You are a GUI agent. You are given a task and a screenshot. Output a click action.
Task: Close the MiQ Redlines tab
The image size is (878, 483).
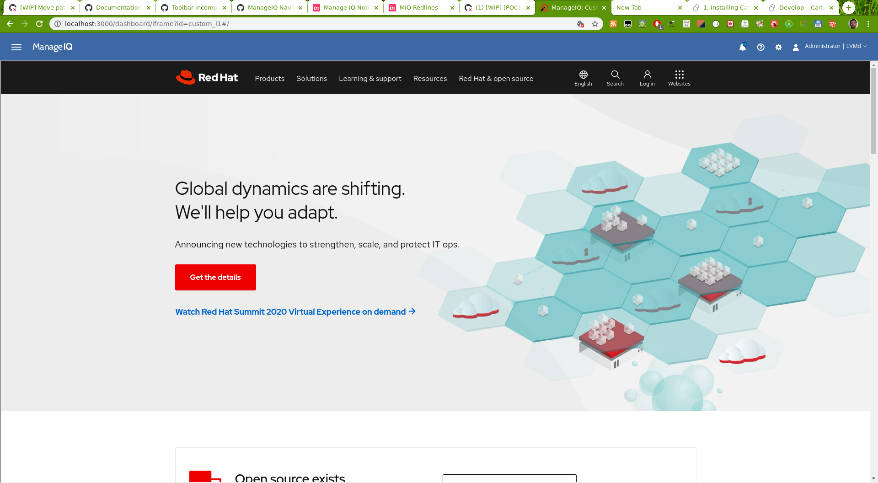click(x=452, y=8)
